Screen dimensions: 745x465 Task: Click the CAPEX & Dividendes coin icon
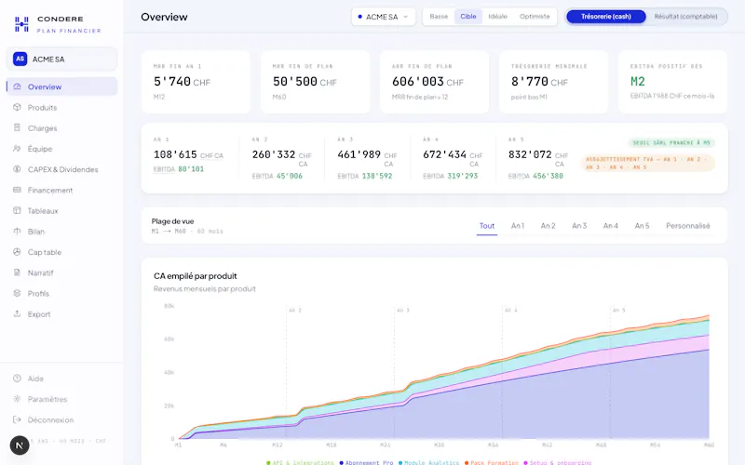[17, 169]
